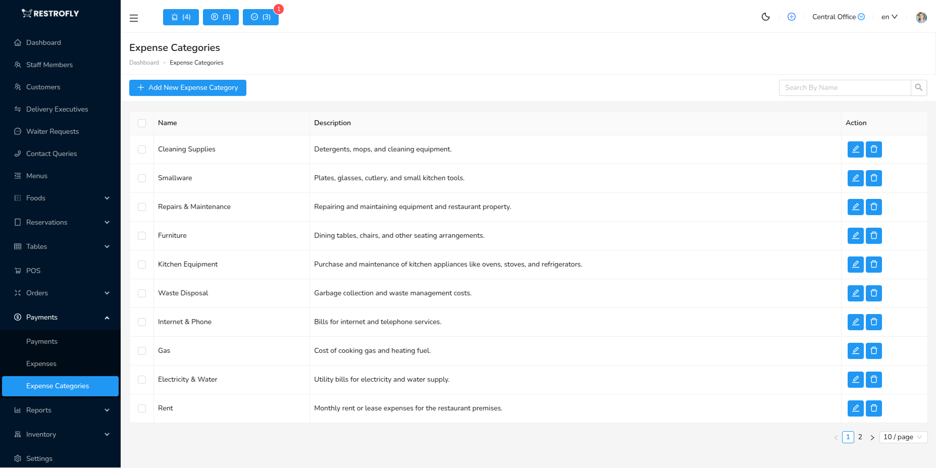Open the waiter requests icon with red badge
This screenshot has width=936, height=468.
[x=261, y=17]
